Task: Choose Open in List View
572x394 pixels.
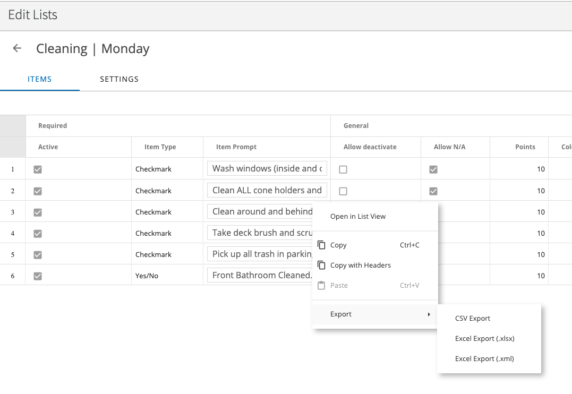Action: [358, 216]
